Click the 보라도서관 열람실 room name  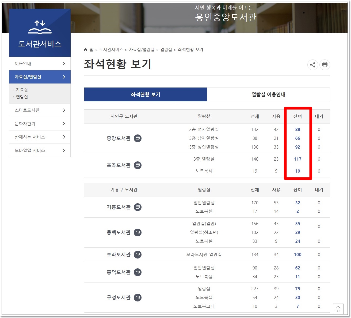[204, 255]
